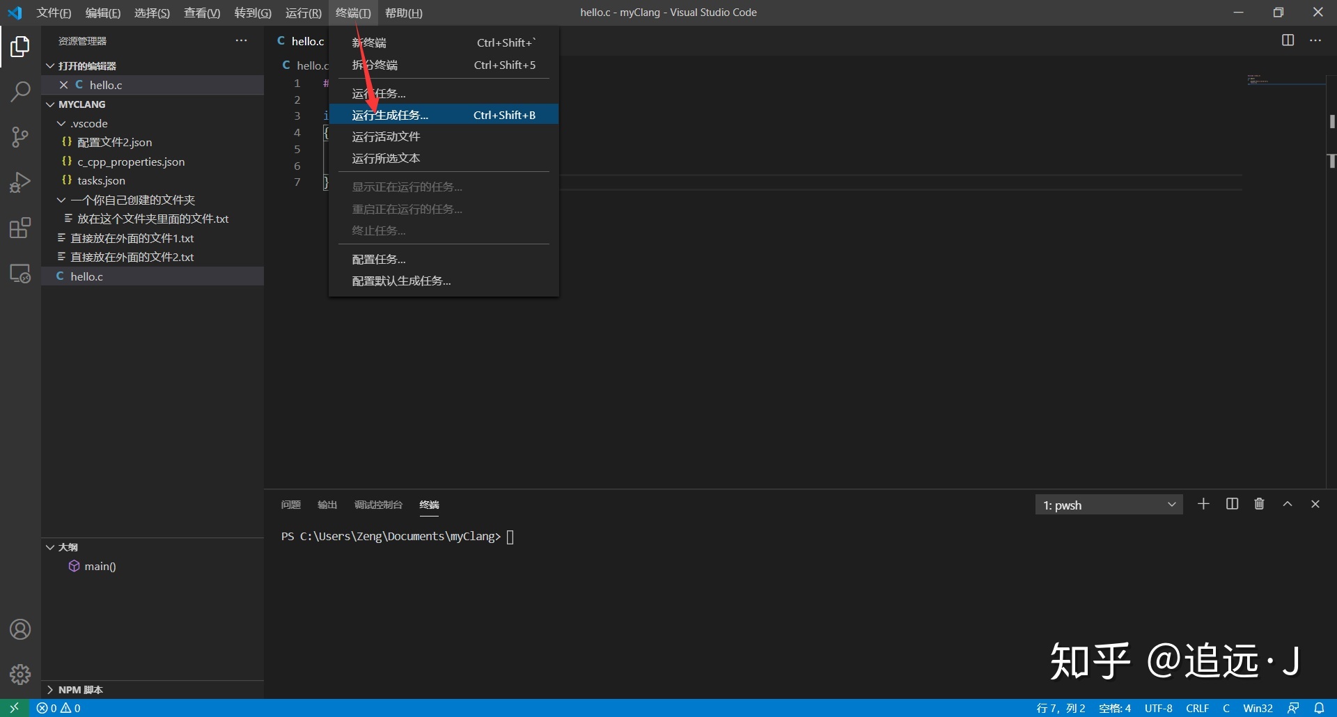
Task: Choose 新终端 menu entry
Action: click(x=444, y=43)
